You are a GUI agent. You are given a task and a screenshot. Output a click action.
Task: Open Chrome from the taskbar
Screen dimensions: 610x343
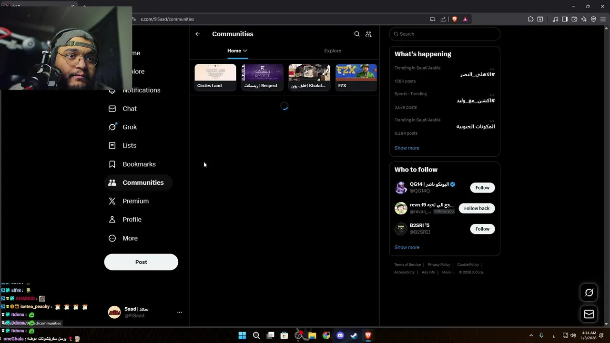326,335
